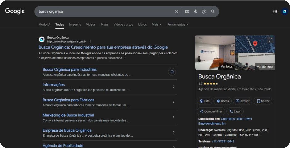290x148 pixels.
Task: Click the Ligar call button
Action: coord(235,111)
